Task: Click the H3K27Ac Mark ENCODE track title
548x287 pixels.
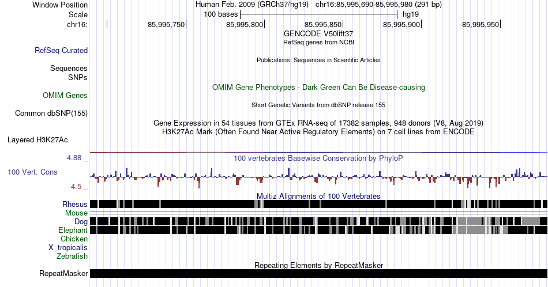Action: tap(318, 131)
